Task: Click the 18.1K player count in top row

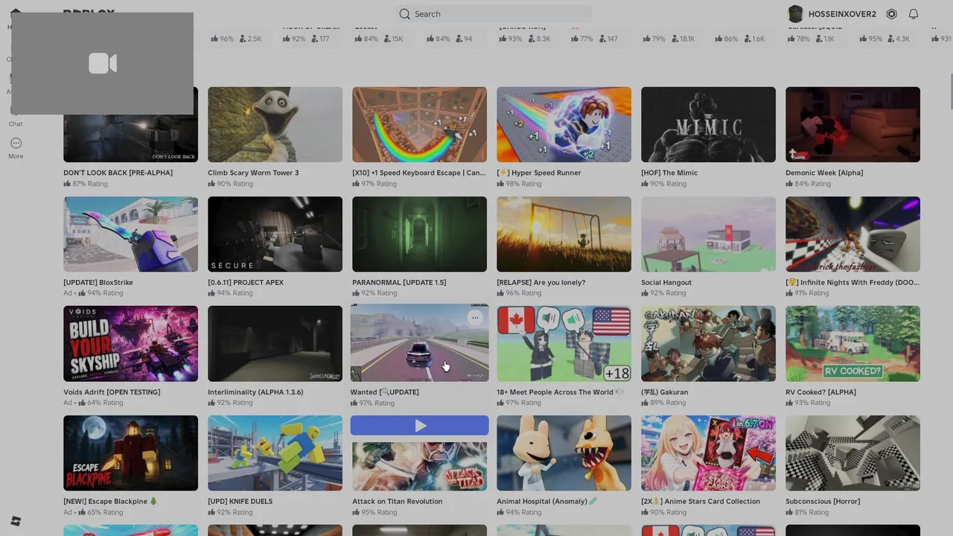Action: point(682,39)
